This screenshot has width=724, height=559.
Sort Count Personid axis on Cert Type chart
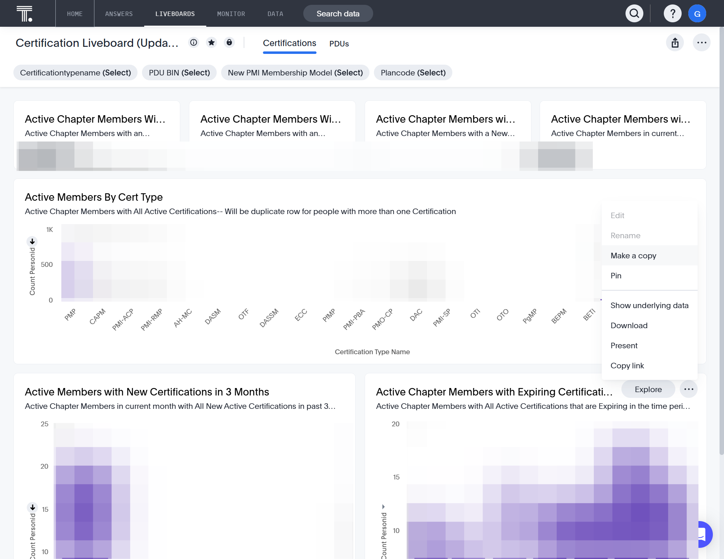tap(32, 242)
